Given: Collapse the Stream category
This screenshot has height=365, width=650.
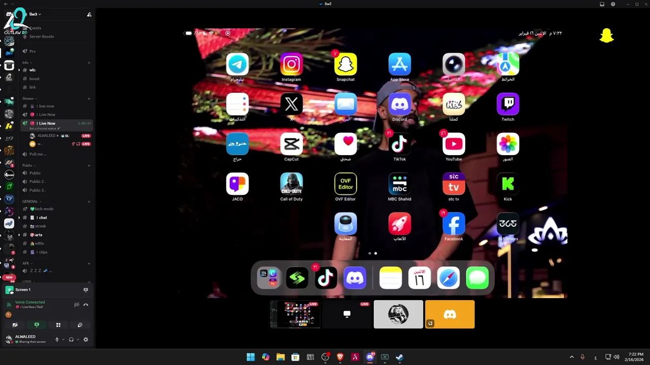Looking at the screenshot, I should pos(29,99).
